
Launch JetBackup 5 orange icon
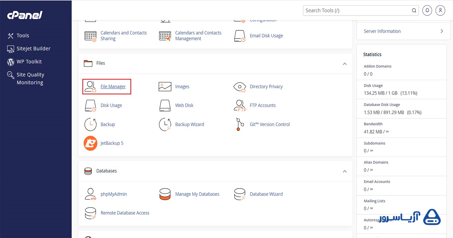click(x=90, y=143)
